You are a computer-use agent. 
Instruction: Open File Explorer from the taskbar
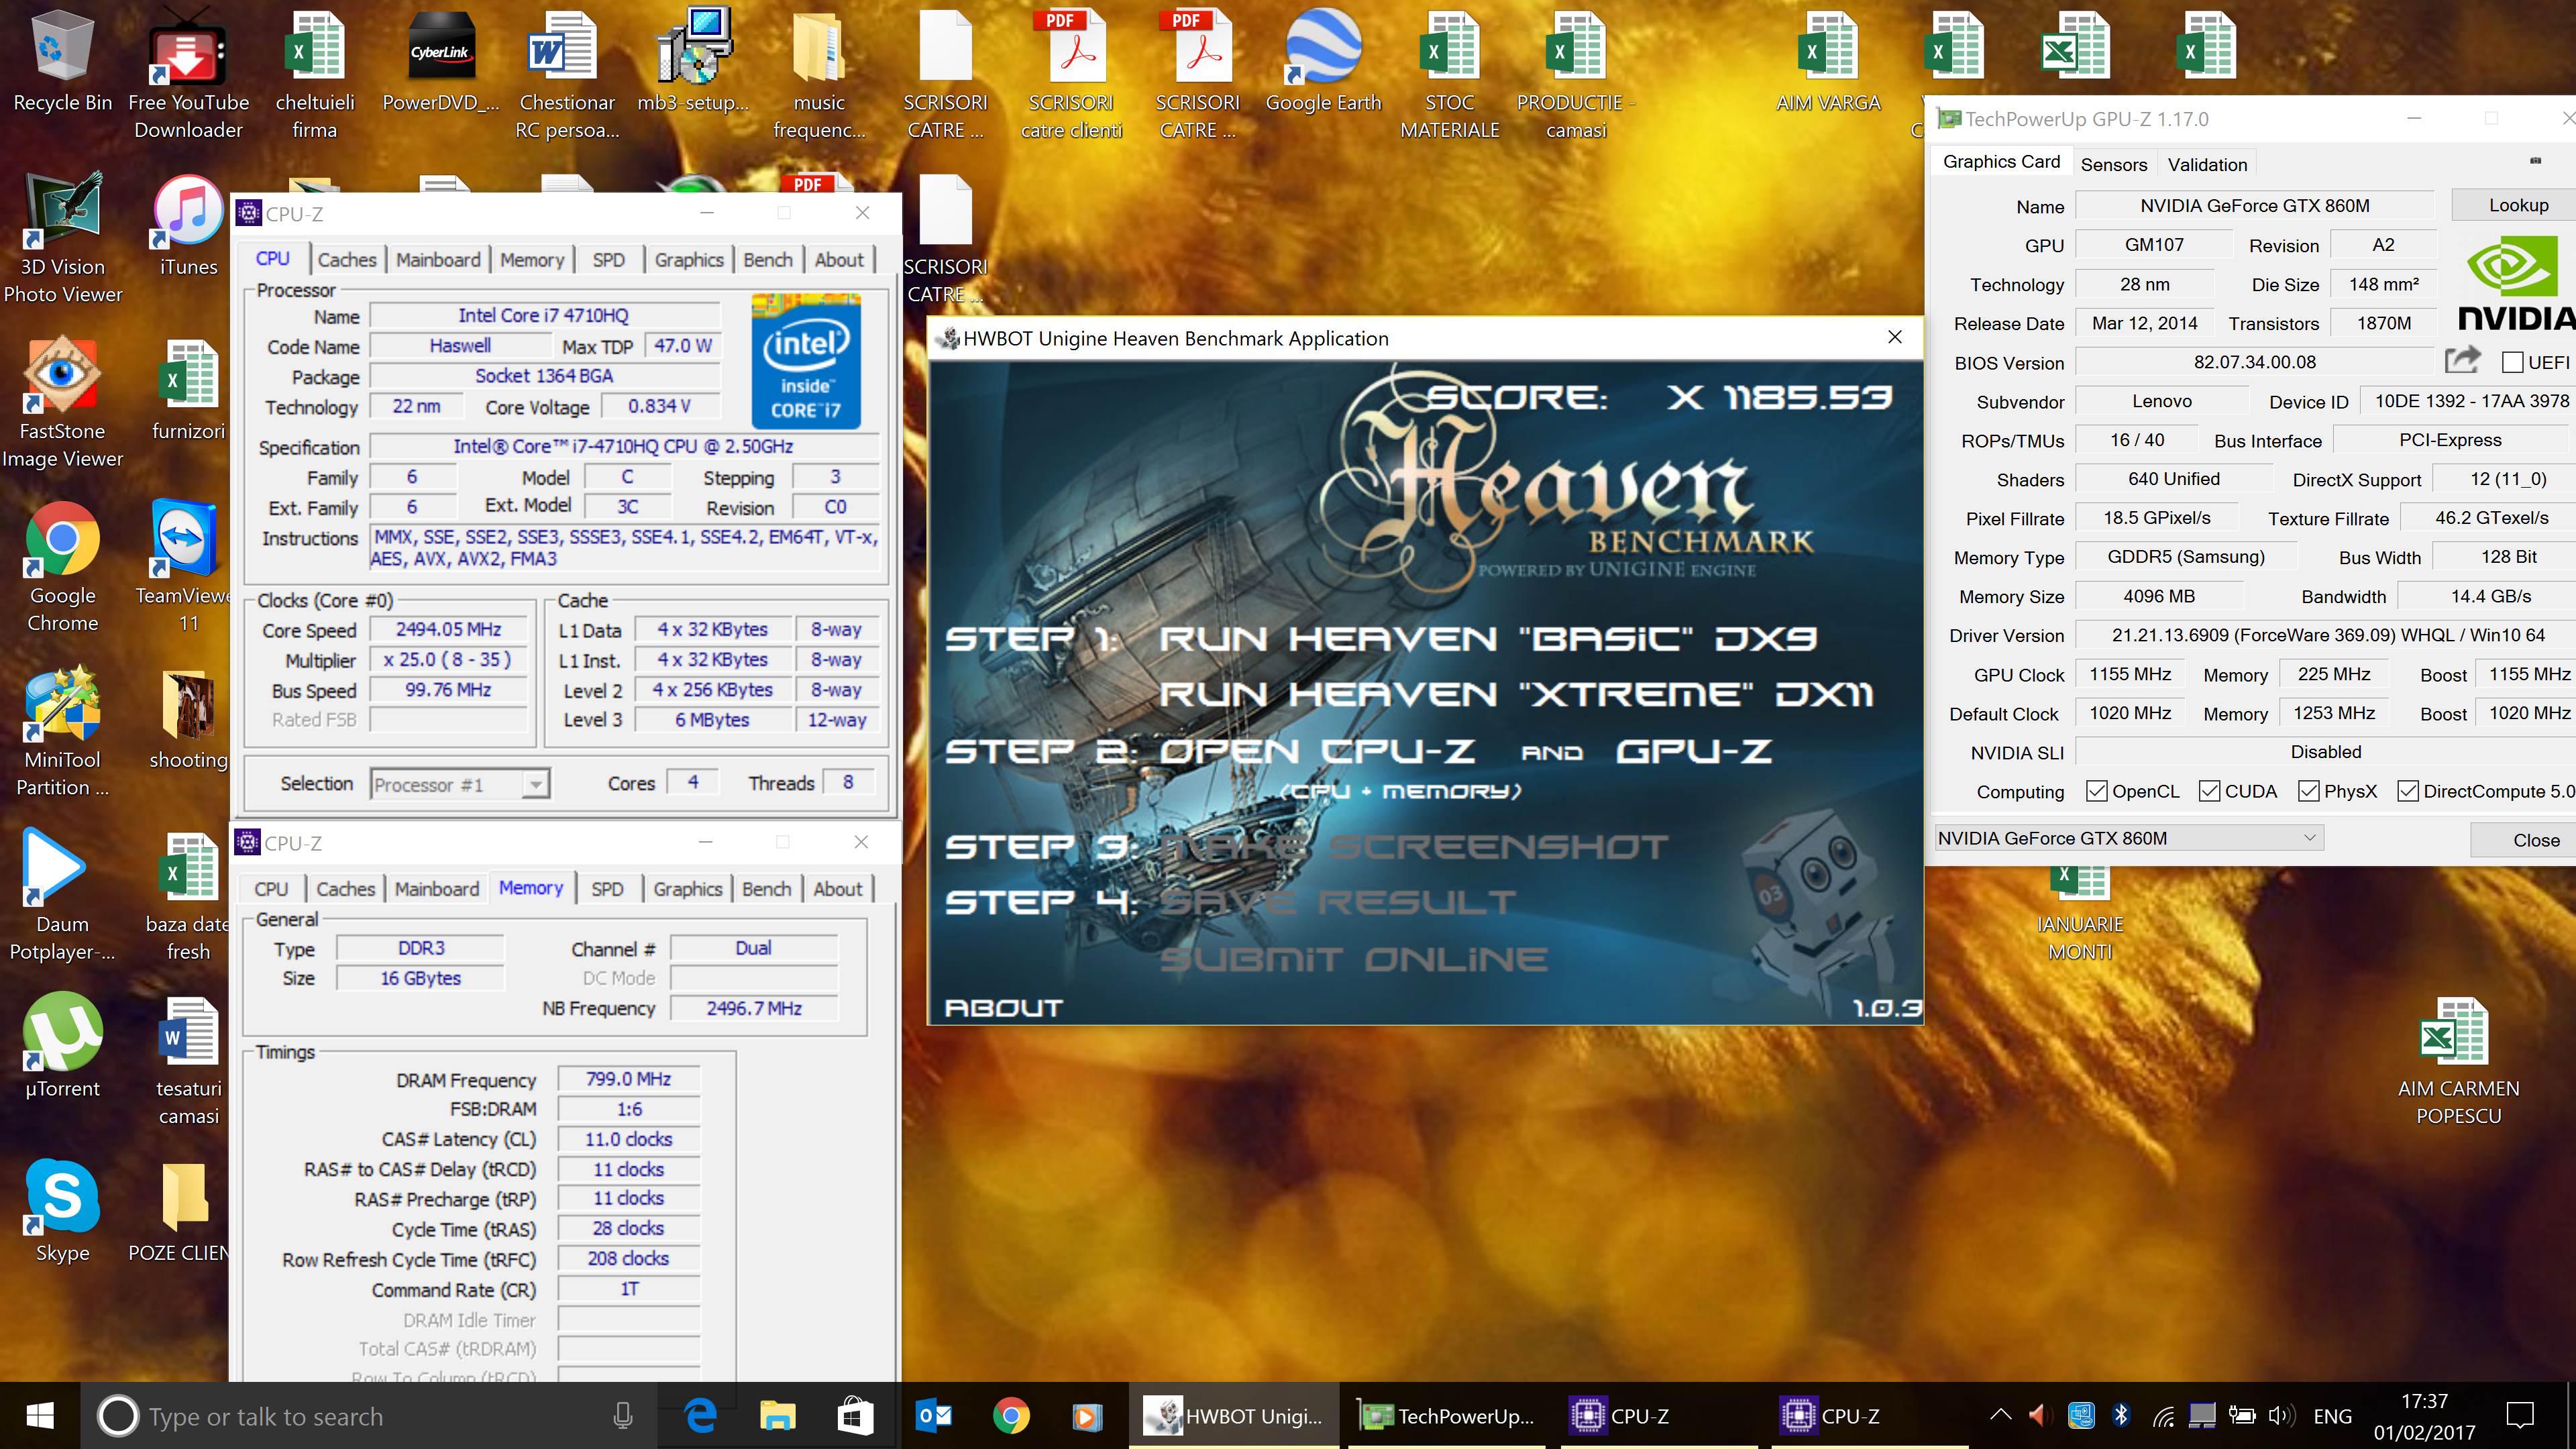(x=778, y=1416)
